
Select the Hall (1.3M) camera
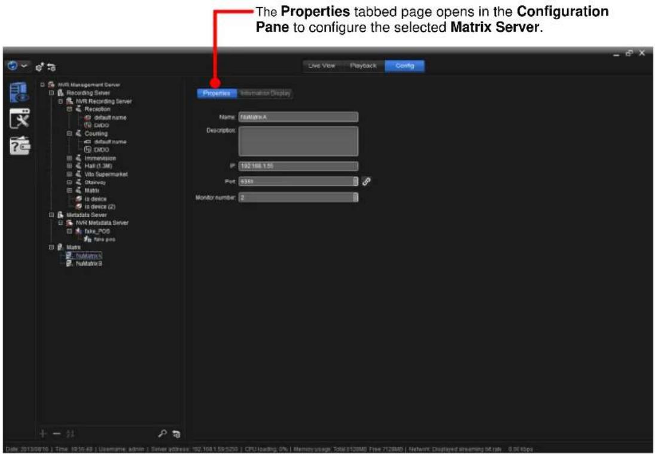click(x=98, y=166)
